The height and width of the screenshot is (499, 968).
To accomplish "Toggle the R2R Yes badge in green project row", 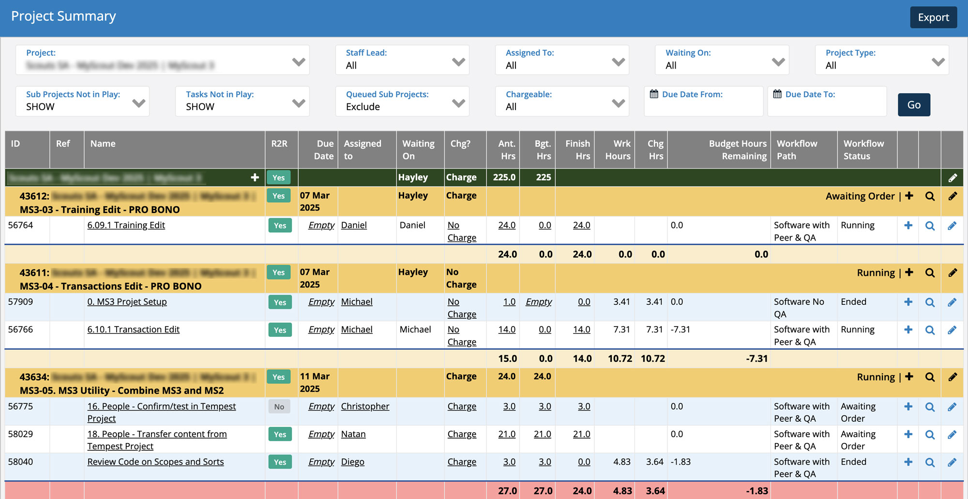I will (x=279, y=178).
